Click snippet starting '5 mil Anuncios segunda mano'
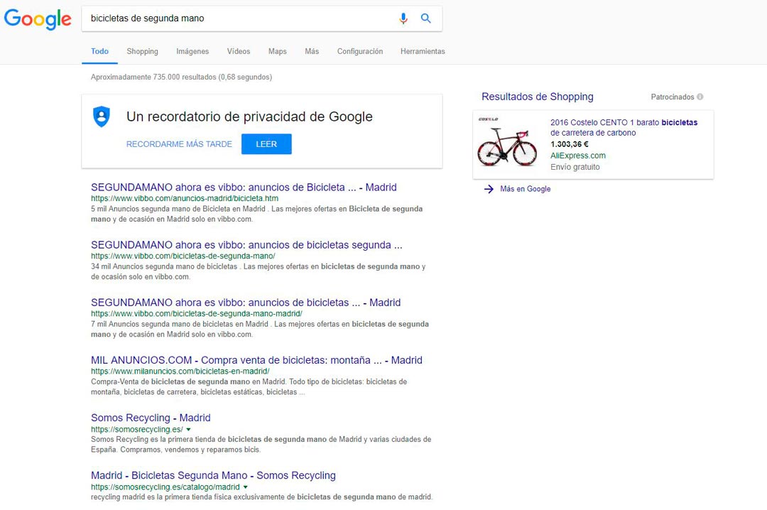The image size is (767, 510). click(257, 214)
